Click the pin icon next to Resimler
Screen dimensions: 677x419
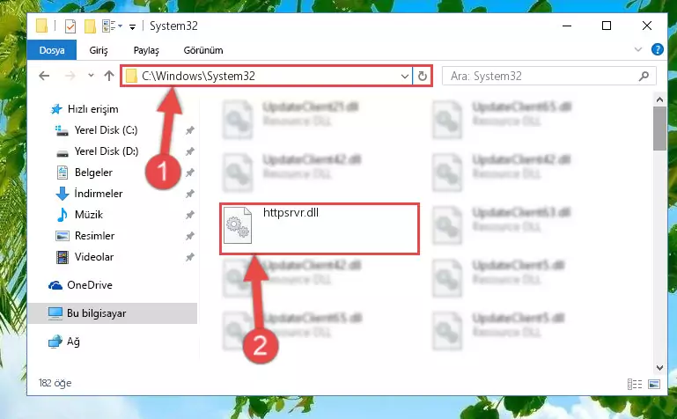click(x=189, y=236)
